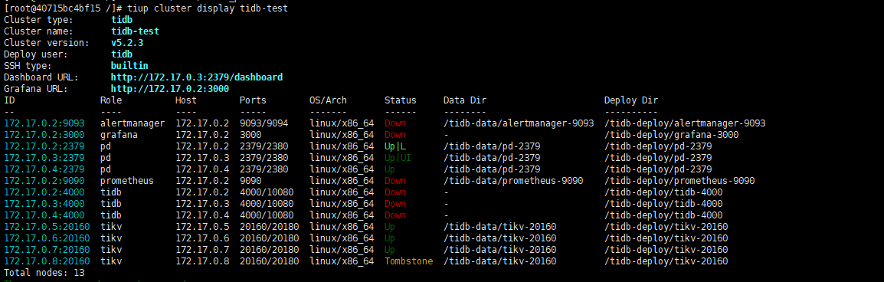This screenshot has width=884, height=282.
Task: Click ports value 9093/9094
Action: pos(264,123)
